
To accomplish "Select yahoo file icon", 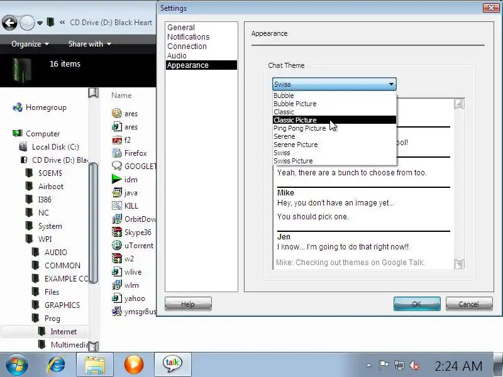I will [x=117, y=298].
